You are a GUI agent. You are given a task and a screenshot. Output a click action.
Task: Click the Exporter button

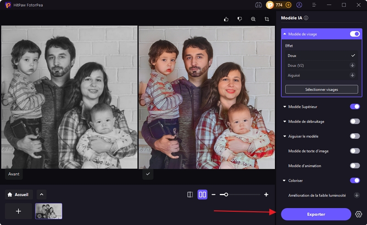click(316, 214)
